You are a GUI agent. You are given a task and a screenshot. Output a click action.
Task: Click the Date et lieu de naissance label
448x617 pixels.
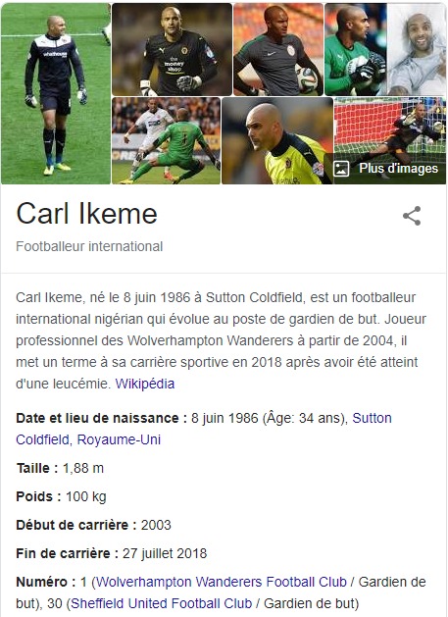[x=102, y=418]
